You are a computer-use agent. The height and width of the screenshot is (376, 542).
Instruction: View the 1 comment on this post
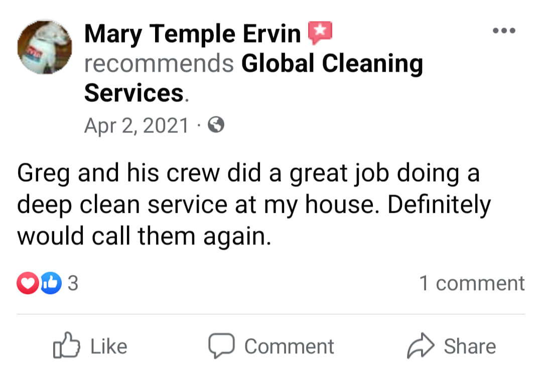click(471, 283)
